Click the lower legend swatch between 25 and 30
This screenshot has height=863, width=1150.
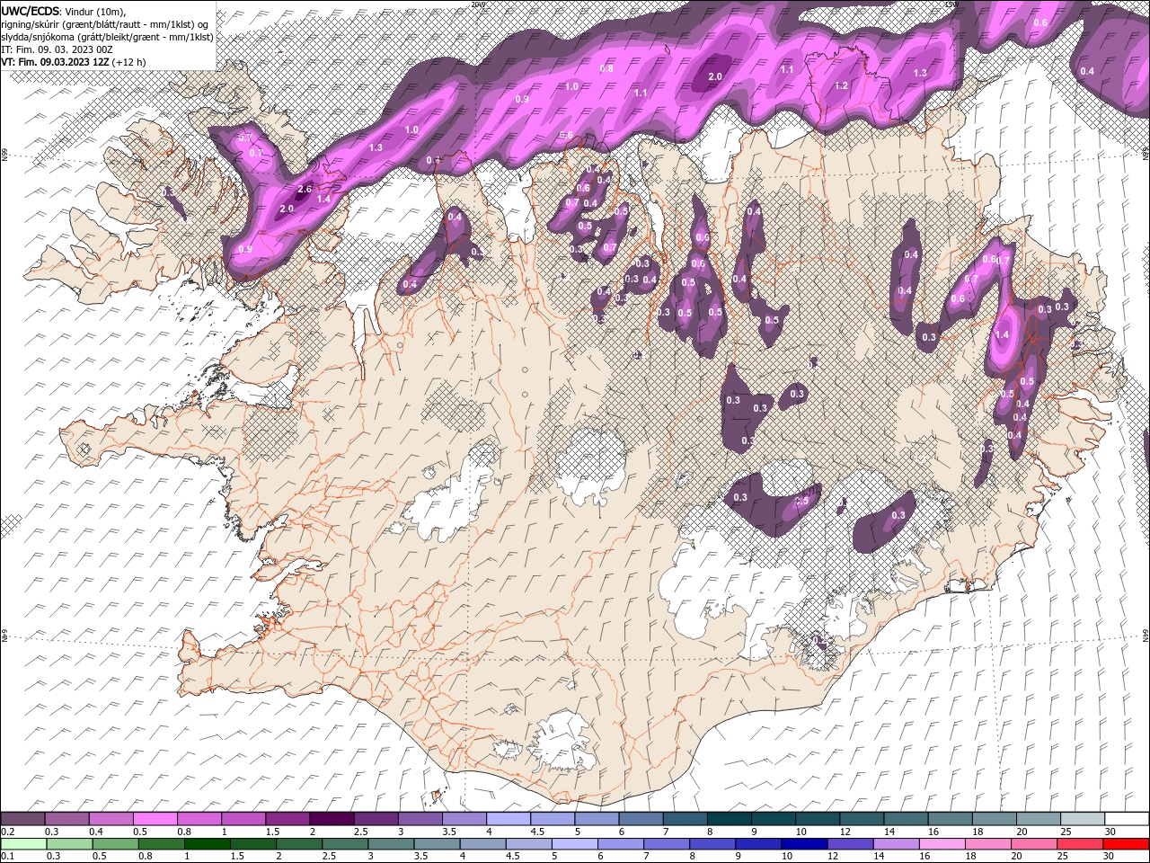[x=1079, y=843]
